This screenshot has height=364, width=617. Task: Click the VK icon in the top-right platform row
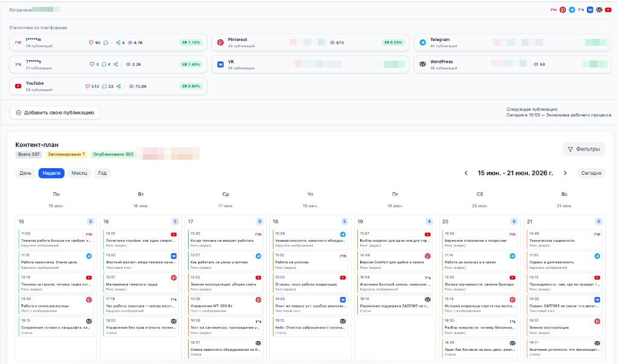590,10
